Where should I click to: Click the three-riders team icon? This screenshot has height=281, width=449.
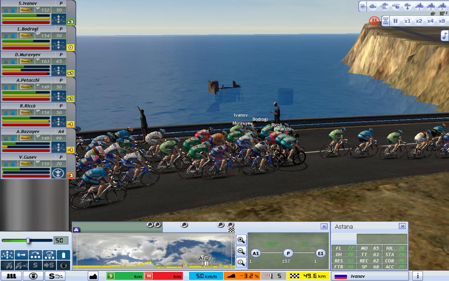(x=11, y=276)
